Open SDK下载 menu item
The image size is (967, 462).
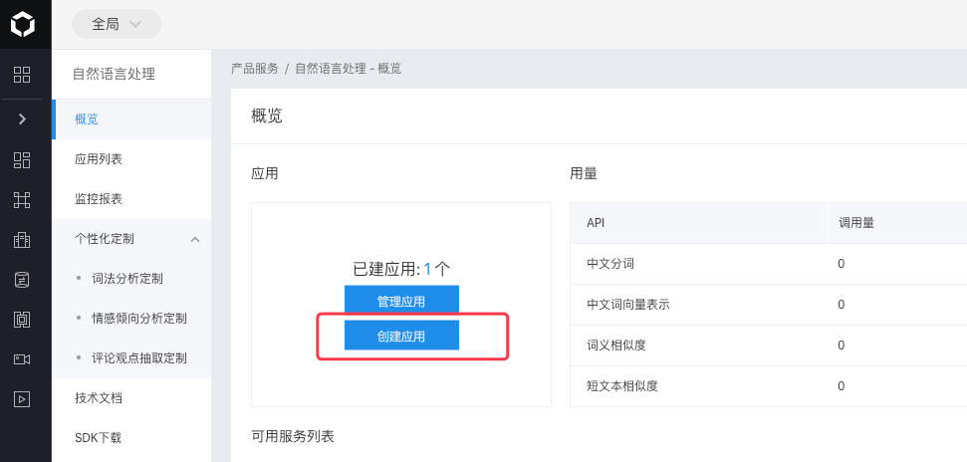[x=132, y=438]
